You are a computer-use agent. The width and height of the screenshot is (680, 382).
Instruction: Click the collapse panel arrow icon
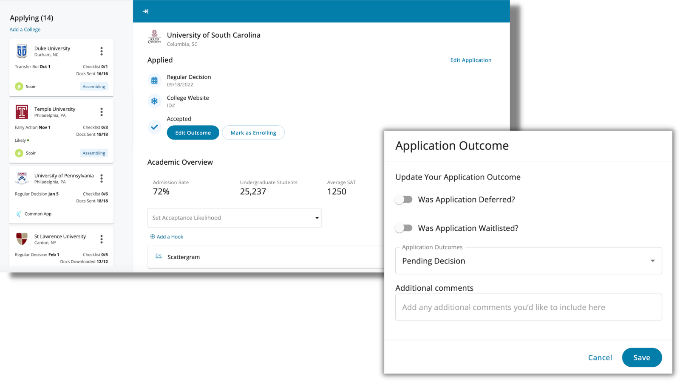[x=145, y=11]
